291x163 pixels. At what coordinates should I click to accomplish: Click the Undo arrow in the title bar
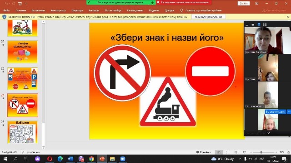pyautogui.click(x=6, y=4)
